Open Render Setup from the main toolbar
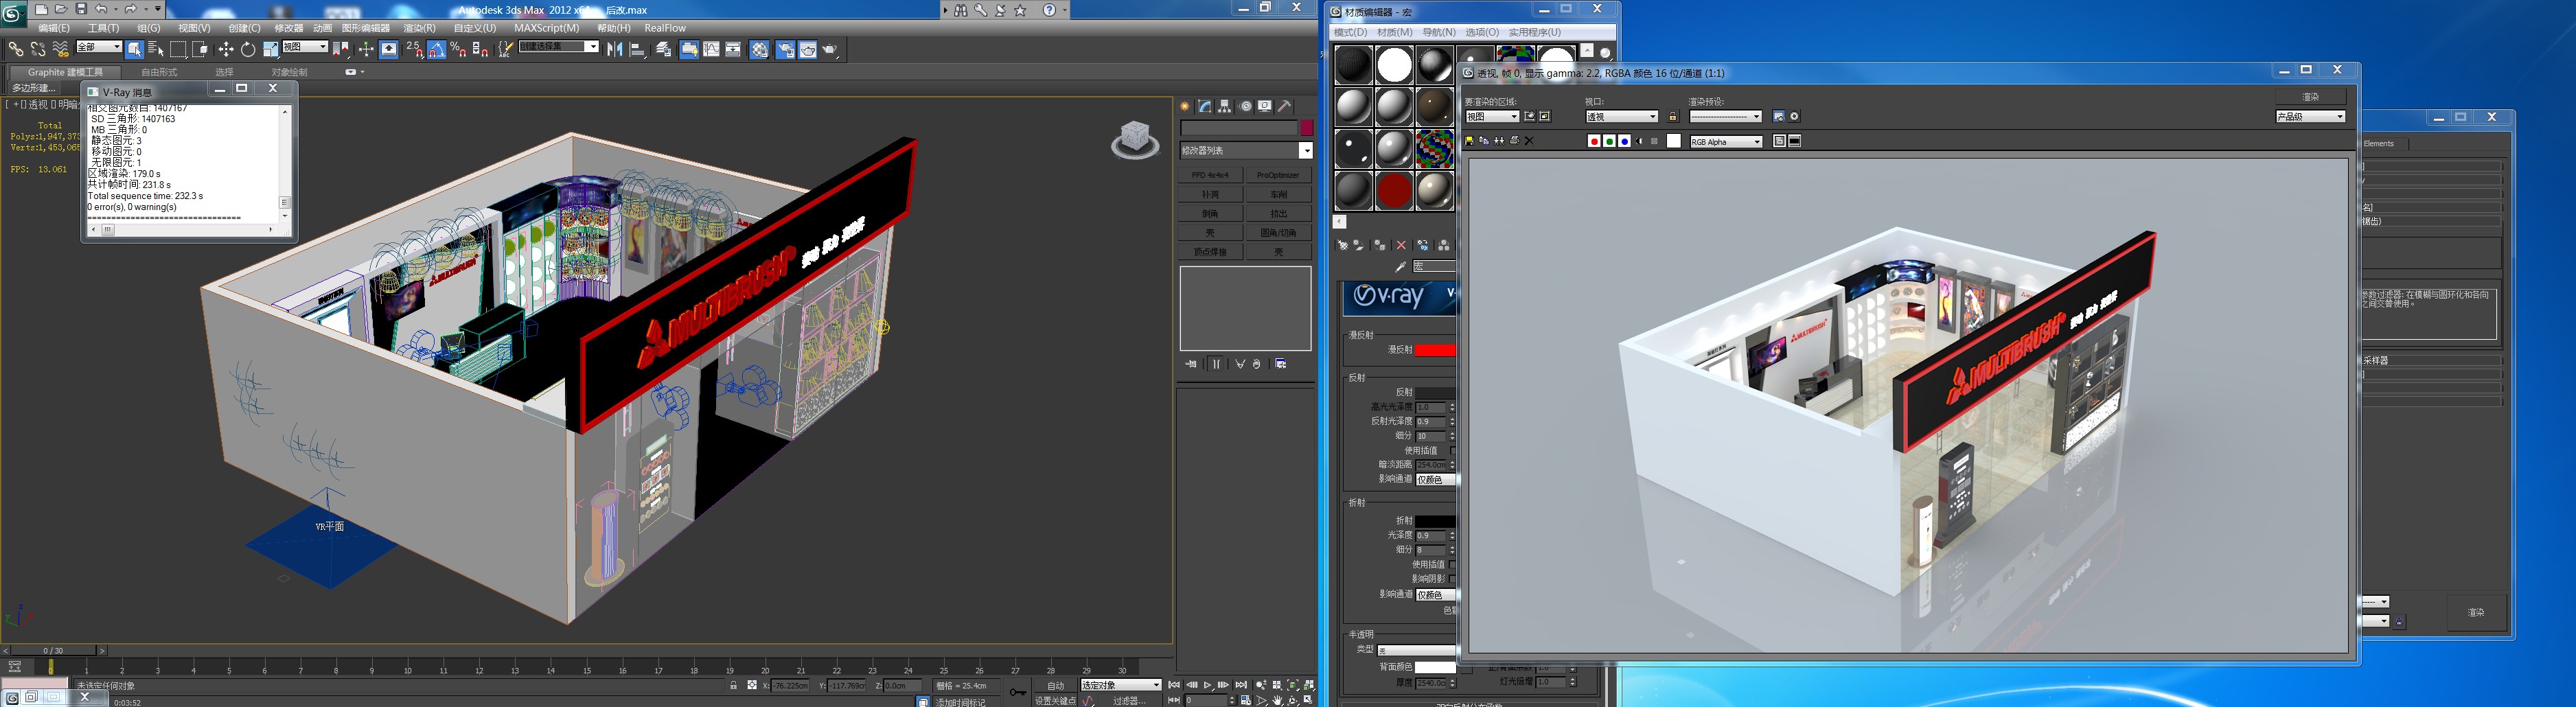Image resolution: width=2576 pixels, height=707 pixels. coord(786,48)
